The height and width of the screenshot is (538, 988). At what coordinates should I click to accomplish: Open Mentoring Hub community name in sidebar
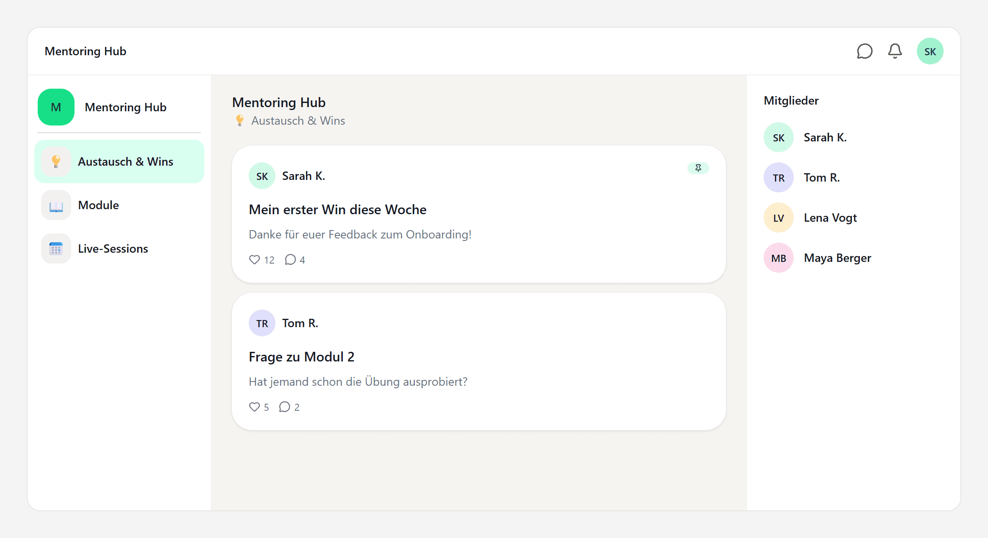coord(126,107)
